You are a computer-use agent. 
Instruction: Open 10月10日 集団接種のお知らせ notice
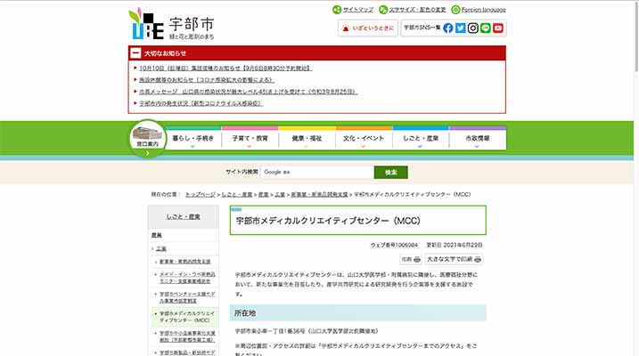225,69
